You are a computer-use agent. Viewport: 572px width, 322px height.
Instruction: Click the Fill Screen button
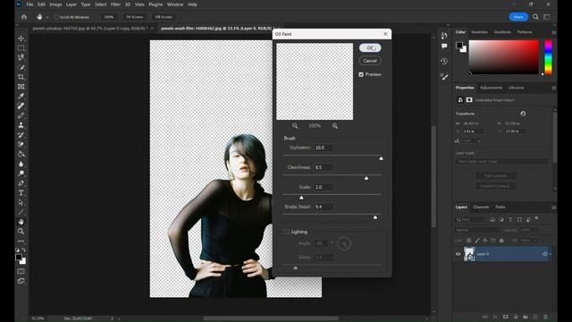pos(164,17)
